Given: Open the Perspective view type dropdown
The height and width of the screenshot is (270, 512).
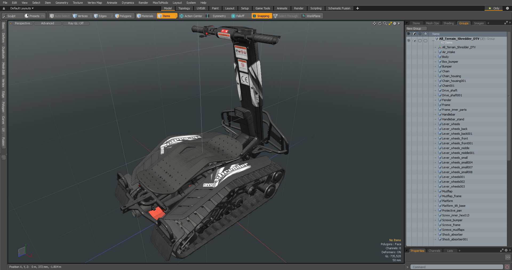Looking at the screenshot, I should coord(22,23).
